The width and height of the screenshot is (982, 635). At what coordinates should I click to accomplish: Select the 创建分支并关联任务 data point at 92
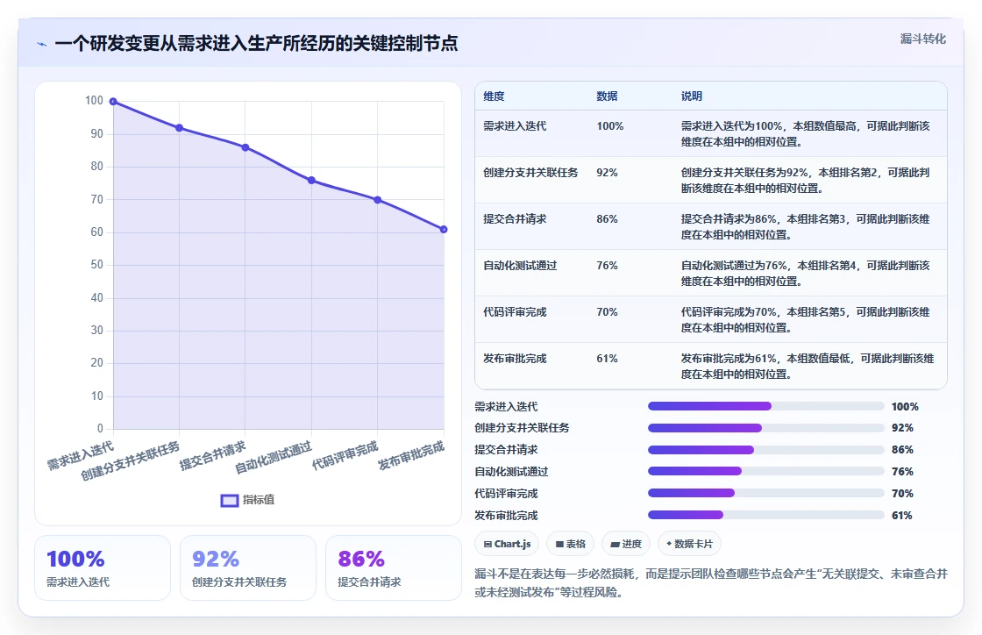click(x=179, y=128)
